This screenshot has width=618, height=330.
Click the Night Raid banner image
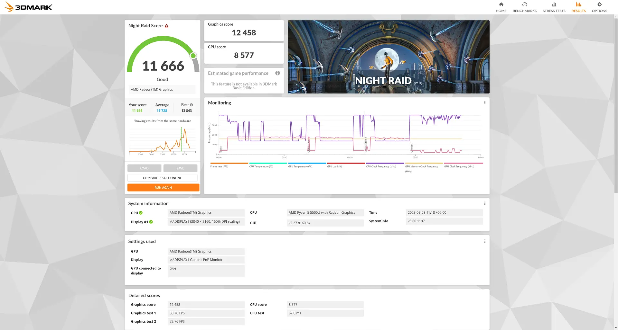389,57
